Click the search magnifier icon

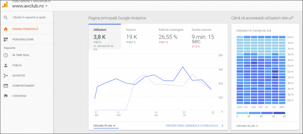[5, 18]
